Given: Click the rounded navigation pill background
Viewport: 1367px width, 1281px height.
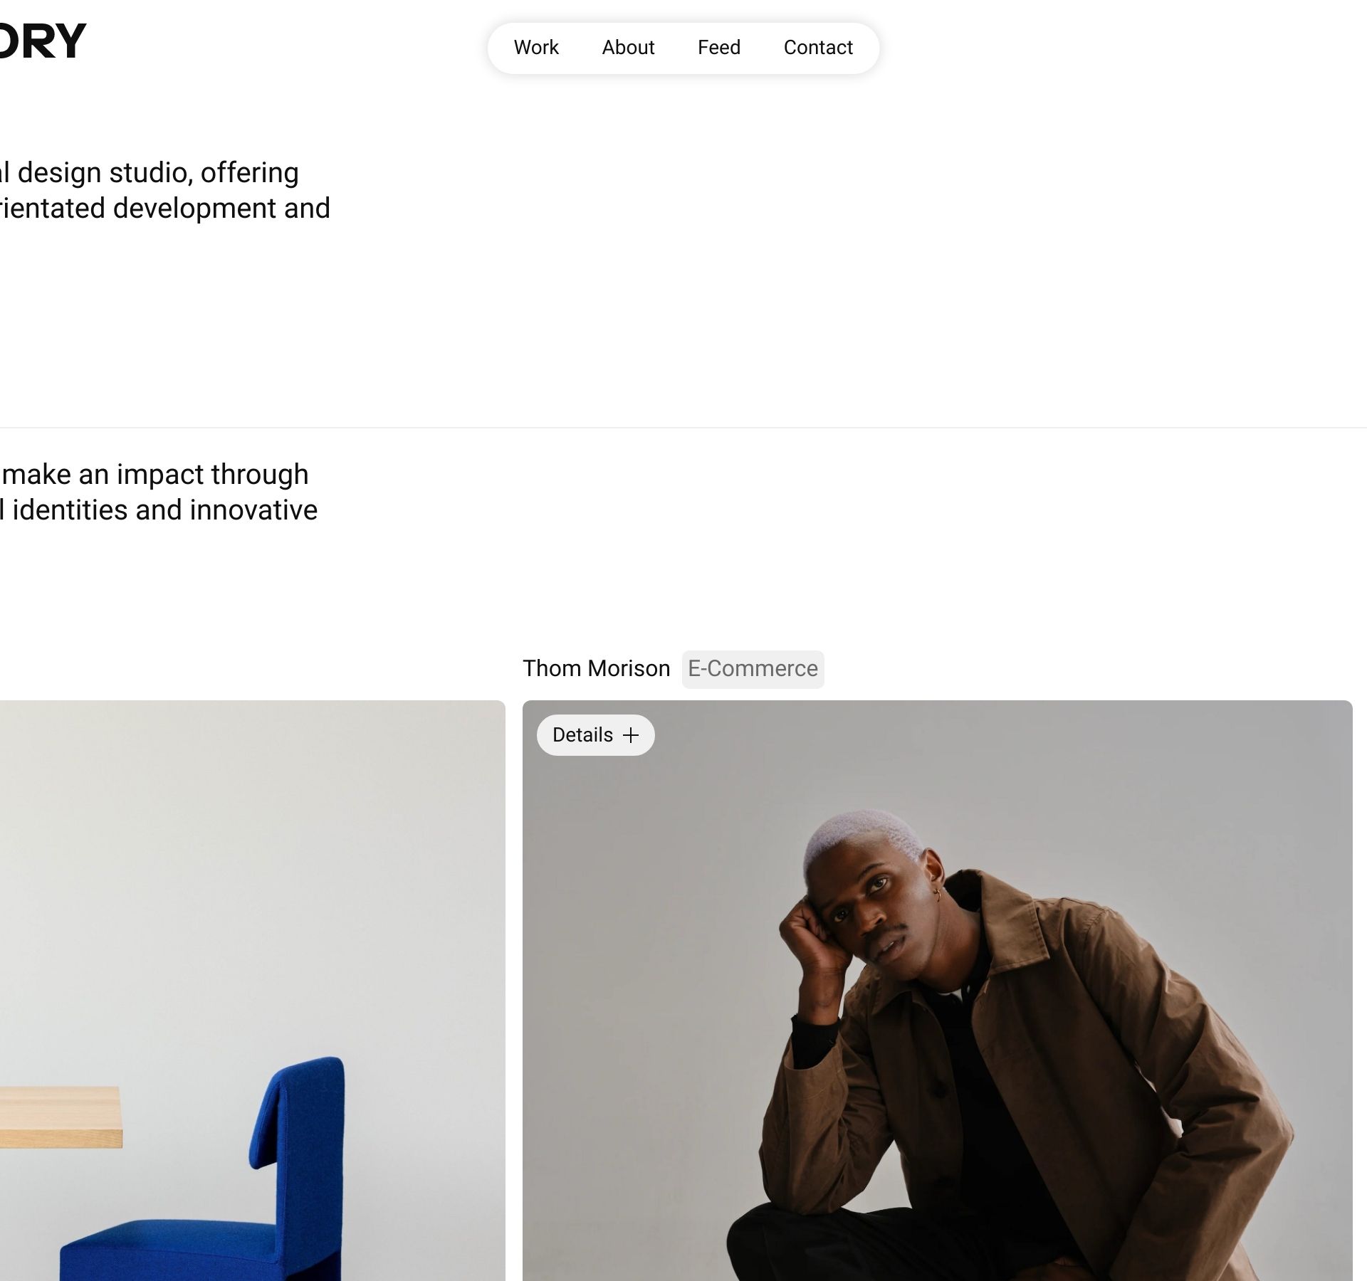Looking at the screenshot, I should pos(683,48).
